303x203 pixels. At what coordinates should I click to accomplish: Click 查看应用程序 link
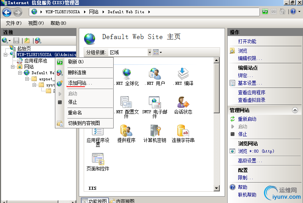pyautogui.click(x=251, y=92)
